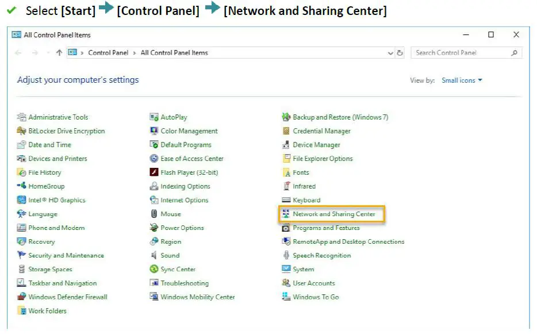Click the BitLocker Drive Encryption icon

(22, 131)
